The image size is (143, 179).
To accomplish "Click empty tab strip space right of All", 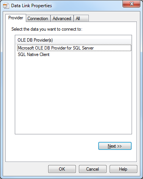I will coord(113,18).
